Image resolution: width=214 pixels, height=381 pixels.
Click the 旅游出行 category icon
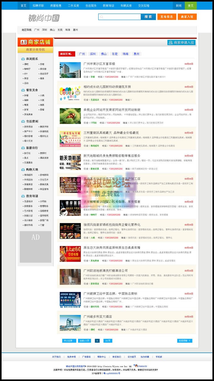(x=23, y=148)
